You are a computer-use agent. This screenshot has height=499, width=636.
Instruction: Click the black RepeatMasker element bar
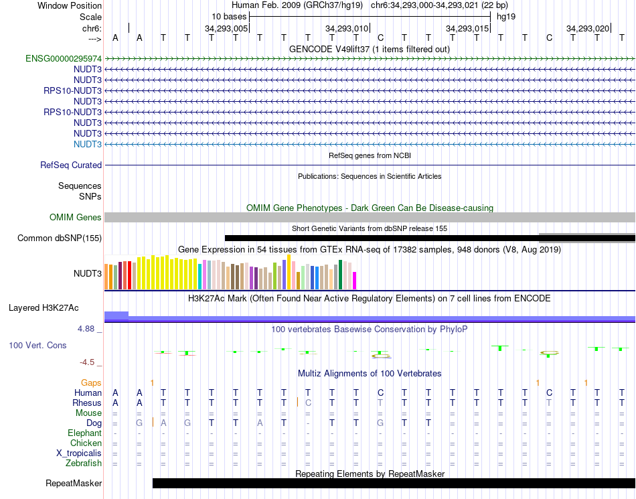coord(394,483)
